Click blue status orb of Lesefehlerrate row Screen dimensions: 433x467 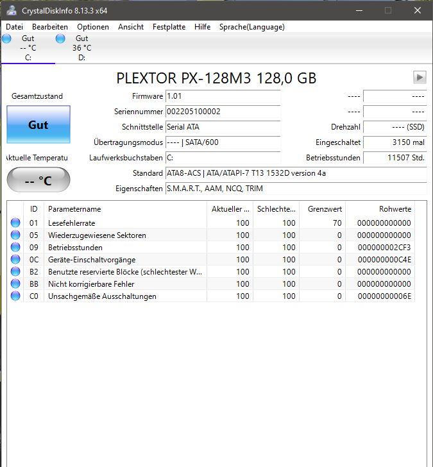pyautogui.click(x=15, y=223)
